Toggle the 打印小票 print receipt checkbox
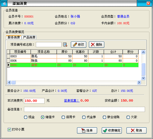Screen dimensions: 153x139 point(9,130)
